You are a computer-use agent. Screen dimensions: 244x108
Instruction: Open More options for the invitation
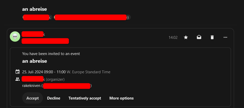(121, 98)
